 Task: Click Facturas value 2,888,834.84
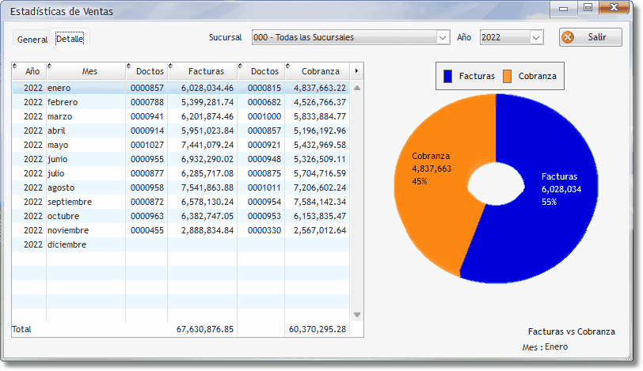tap(207, 230)
